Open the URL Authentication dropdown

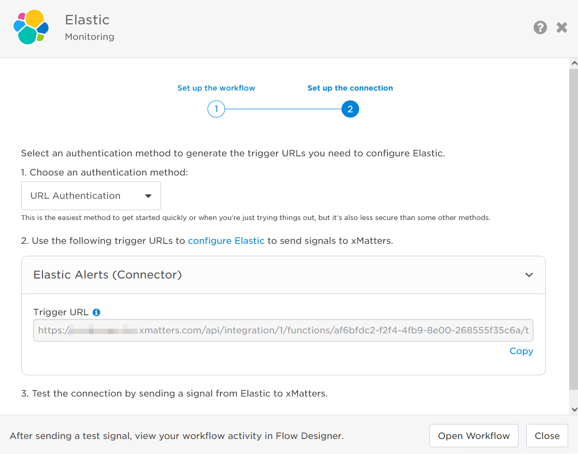click(91, 196)
